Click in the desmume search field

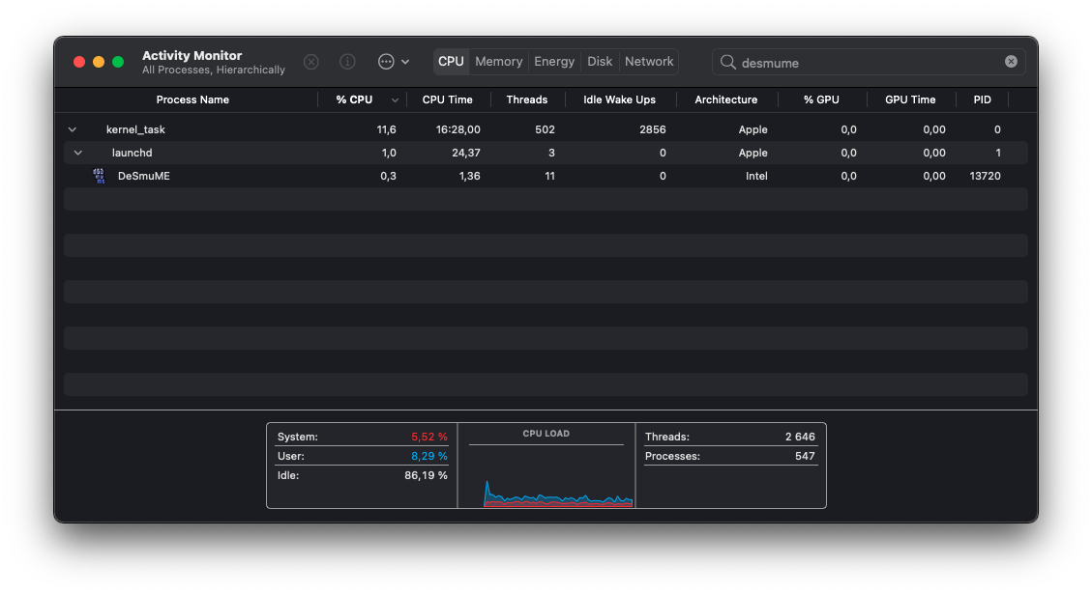[869, 62]
